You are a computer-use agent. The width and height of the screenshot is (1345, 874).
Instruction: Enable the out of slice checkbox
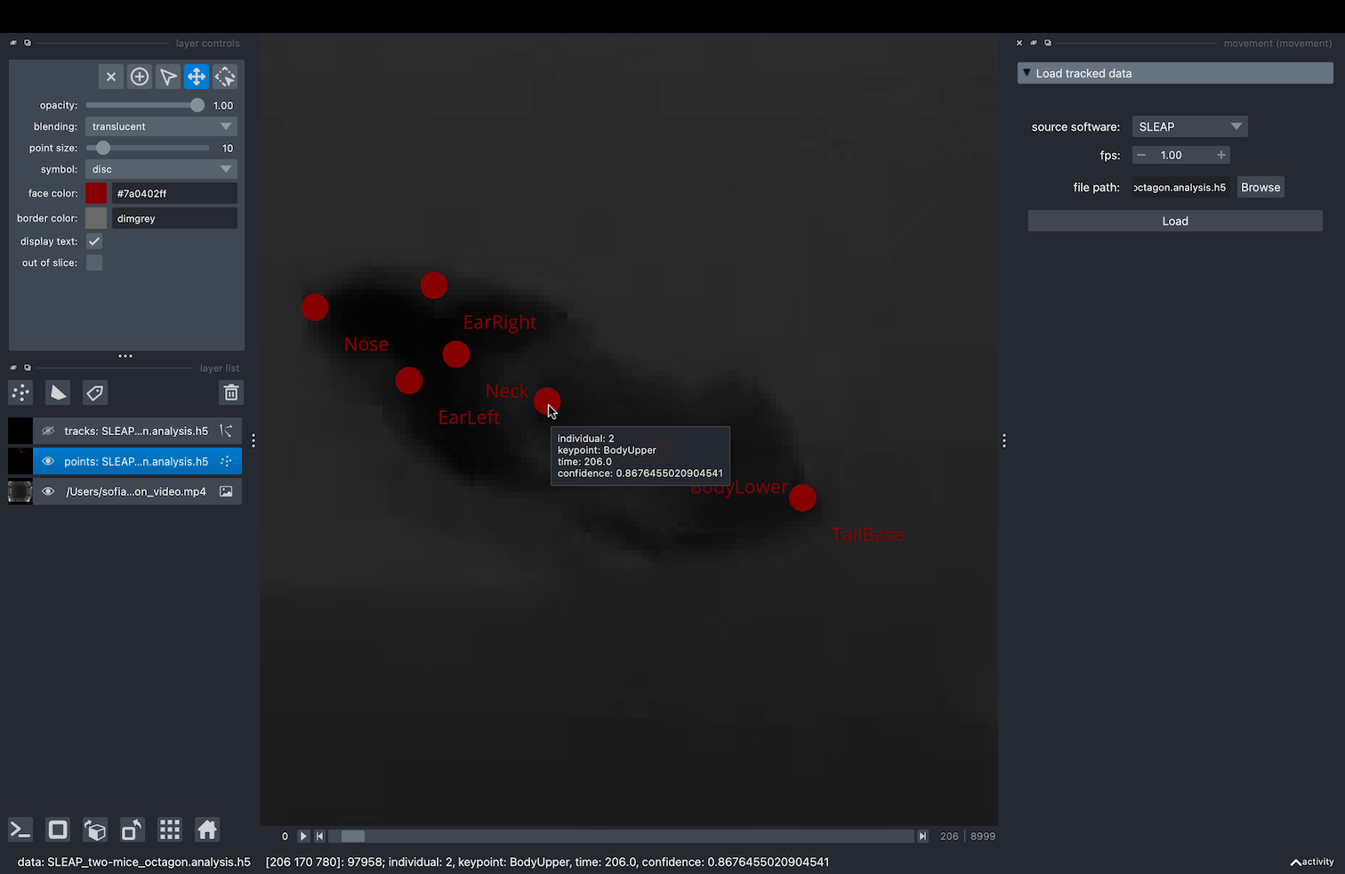[93, 262]
